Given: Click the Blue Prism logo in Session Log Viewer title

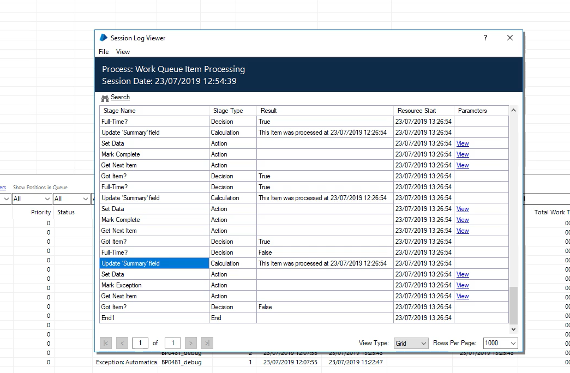Looking at the screenshot, I should [x=104, y=38].
